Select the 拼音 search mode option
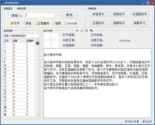 (x=27, y=23)
